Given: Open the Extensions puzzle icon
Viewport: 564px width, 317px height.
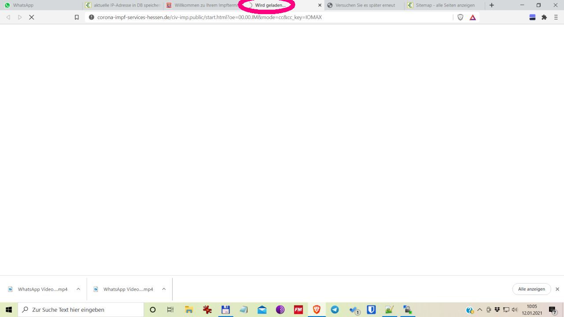Looking at the screenshot, I should coord(544,17).
